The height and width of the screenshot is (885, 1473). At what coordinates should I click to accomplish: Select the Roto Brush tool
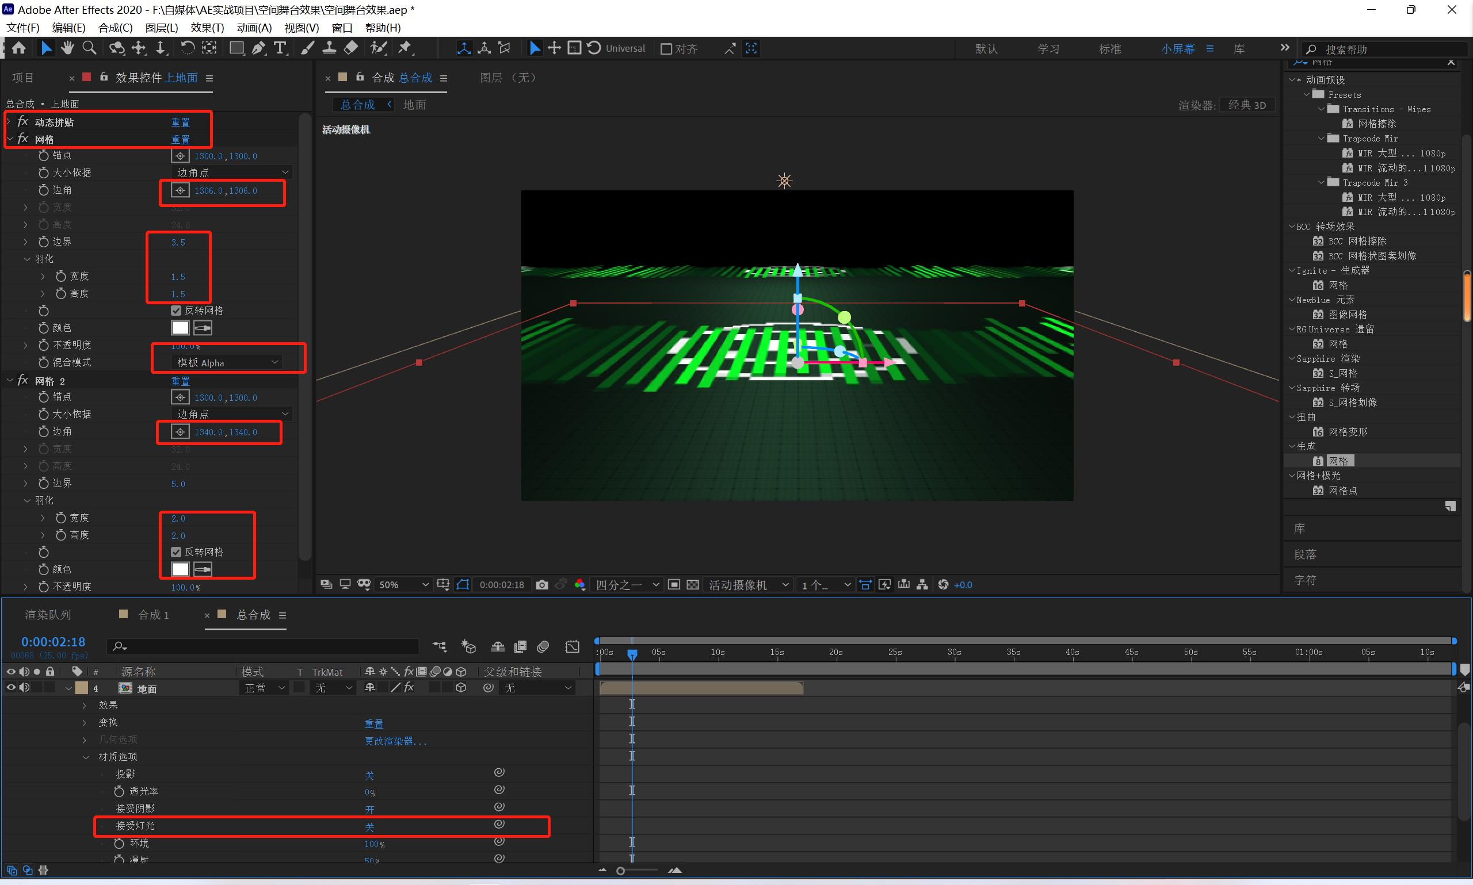click(x=378, y=48)
